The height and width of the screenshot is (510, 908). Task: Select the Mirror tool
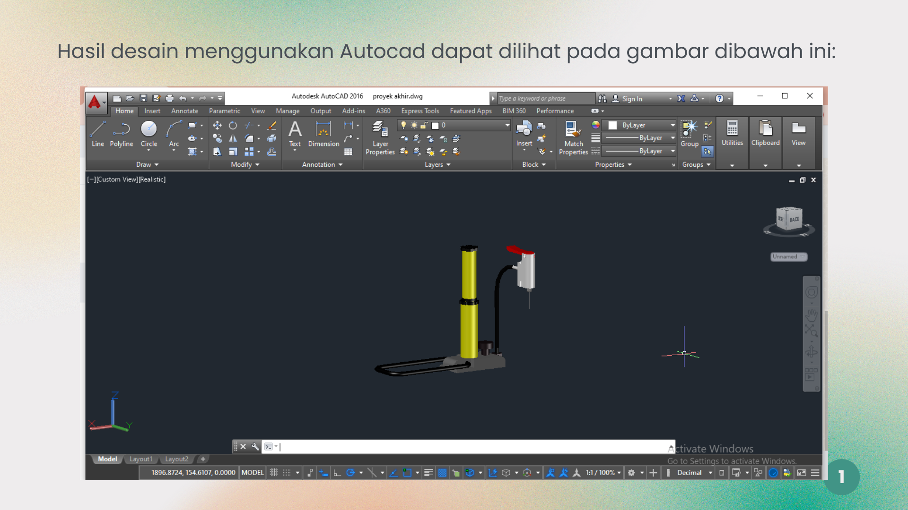pyautogui.click(x=233, y=138)
